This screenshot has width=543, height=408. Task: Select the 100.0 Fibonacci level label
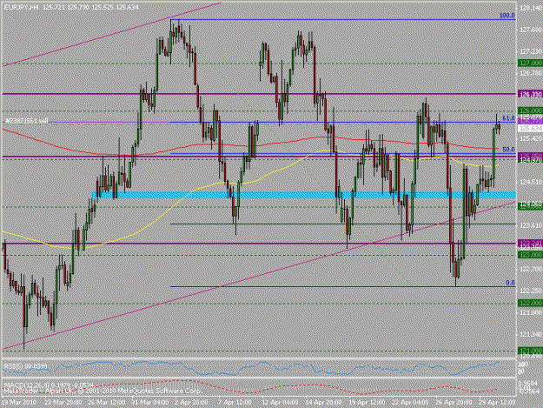click(x=507, y=16)
